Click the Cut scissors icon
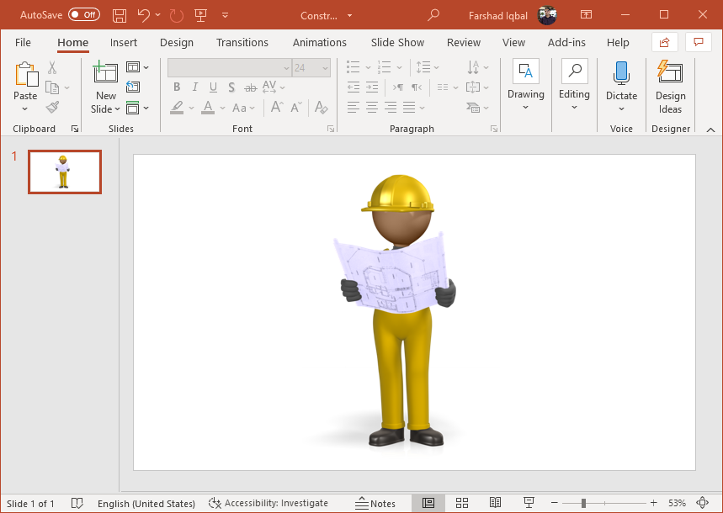This screenshot has width=723, height=513. point(52,67)
